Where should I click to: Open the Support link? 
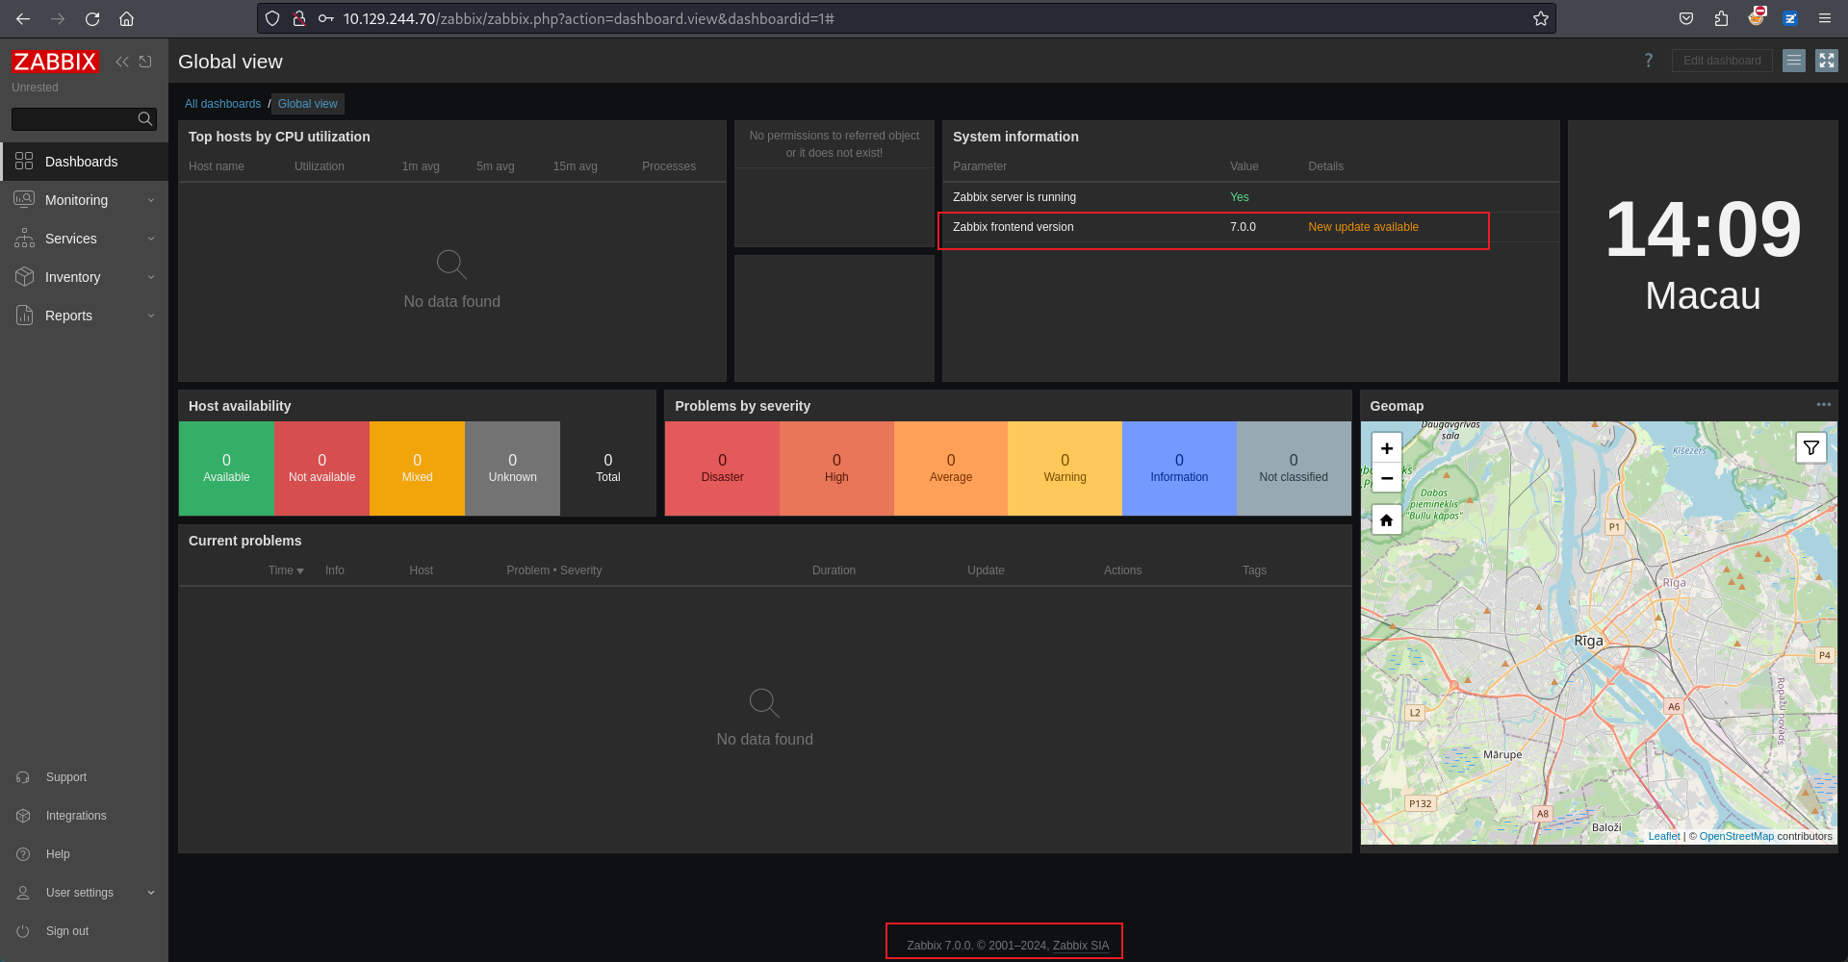click(66, 777)
